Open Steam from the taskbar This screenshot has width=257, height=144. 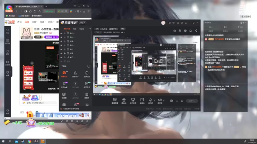point(23,141)
